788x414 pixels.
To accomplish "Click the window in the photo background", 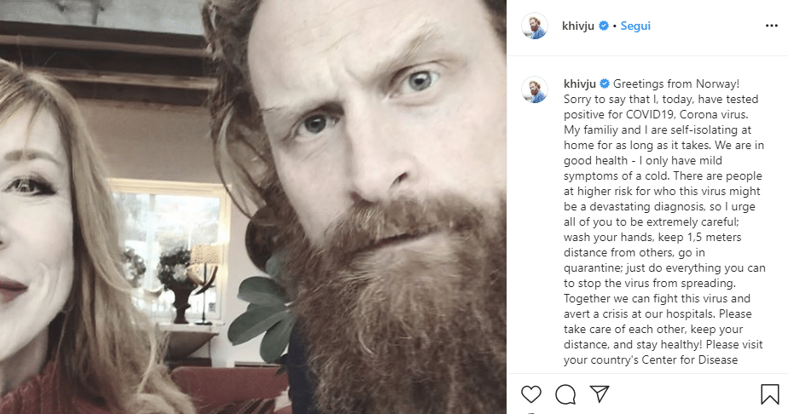I will pos(171,230).
